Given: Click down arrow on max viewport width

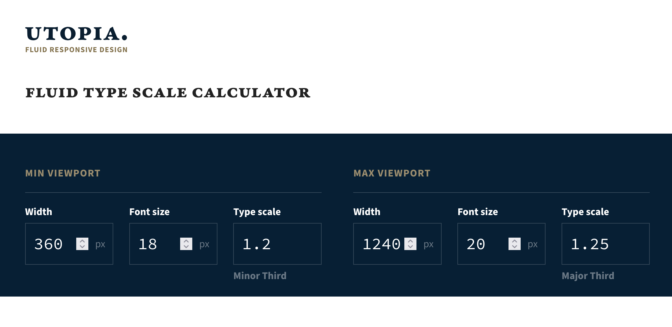Looking at the screenshot, I should [410, 247].
